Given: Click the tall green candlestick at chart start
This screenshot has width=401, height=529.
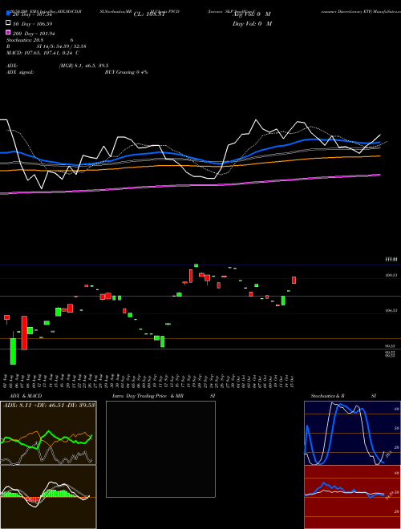Looking at the screenshot, I should pyautogui.click(x=13, y=351).
